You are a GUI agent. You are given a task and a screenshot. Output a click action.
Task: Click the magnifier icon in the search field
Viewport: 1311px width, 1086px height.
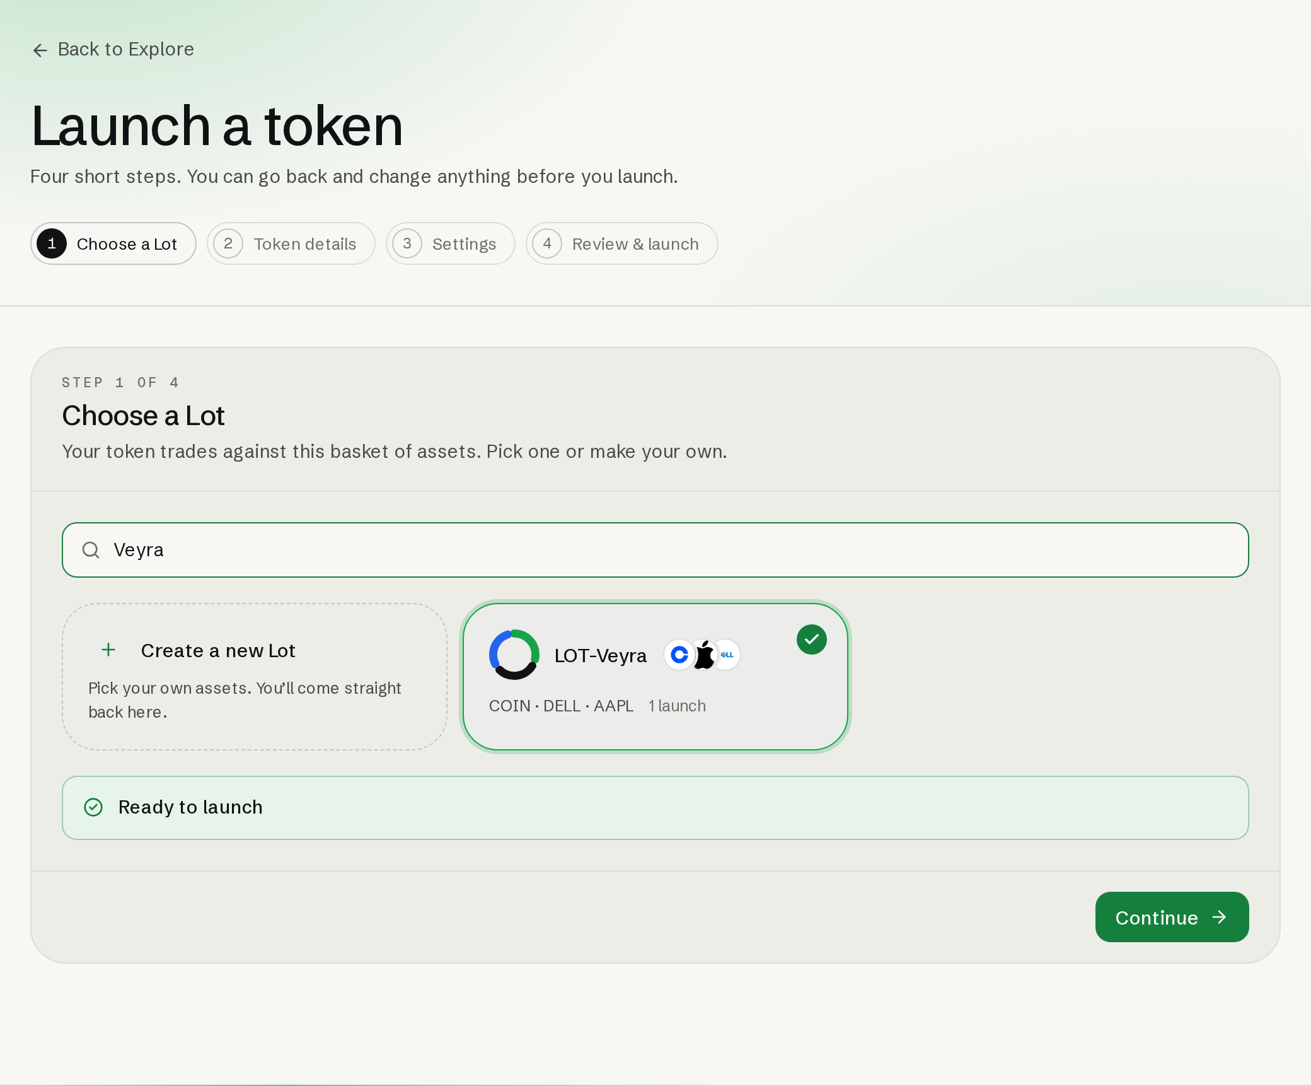pos(91,550)
